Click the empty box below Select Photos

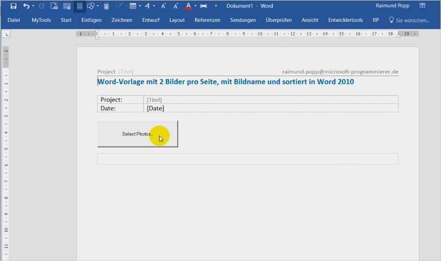click(x=247, y=159)
